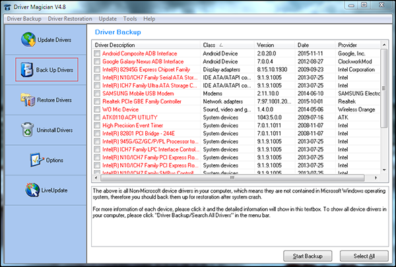Tick the SAMSUNG Mobile USB Modem checkbox

pyautogui.click(x=97, y=94)
